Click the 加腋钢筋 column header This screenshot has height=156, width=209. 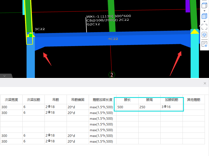(172, 100)
